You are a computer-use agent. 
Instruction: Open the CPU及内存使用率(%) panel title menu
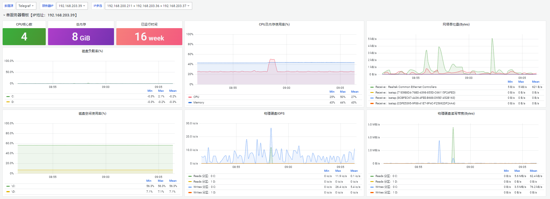click(x=274, y=24)
